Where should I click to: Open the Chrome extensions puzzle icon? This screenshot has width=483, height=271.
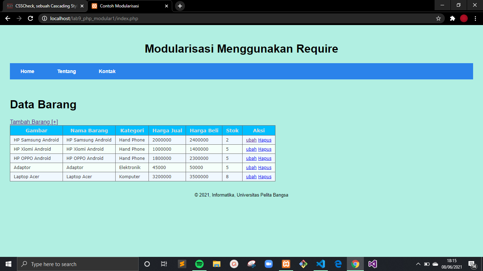coord(453,18)
